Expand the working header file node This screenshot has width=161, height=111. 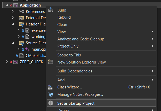pyautogui.click(x=19, y=36)
